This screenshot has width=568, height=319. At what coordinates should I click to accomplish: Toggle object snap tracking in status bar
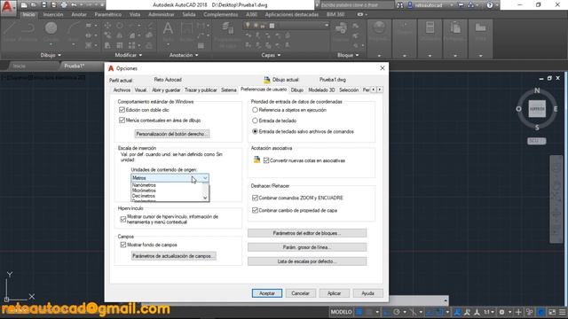pyautogui.click(x=430, y=312)
